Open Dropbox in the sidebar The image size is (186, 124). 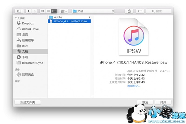28,23
